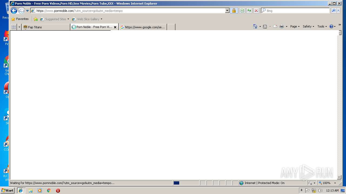The height and width of the screenshot is (194, 346).
Task: Toggle Compatibility View icon
Action: point(242,11)
